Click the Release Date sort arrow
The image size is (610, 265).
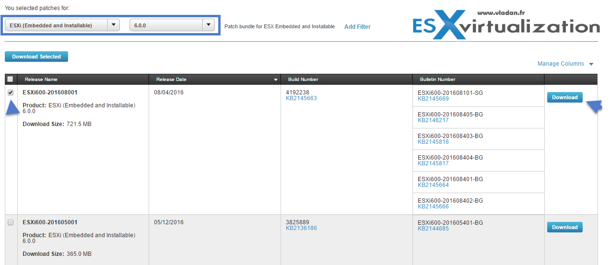(276, 80)
